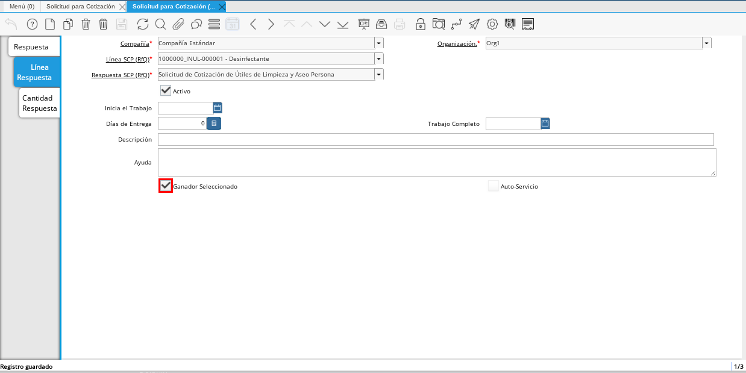The image size is (746, 373).
Task: Uncheck the Activo checkbox
Action: [166, 91]
